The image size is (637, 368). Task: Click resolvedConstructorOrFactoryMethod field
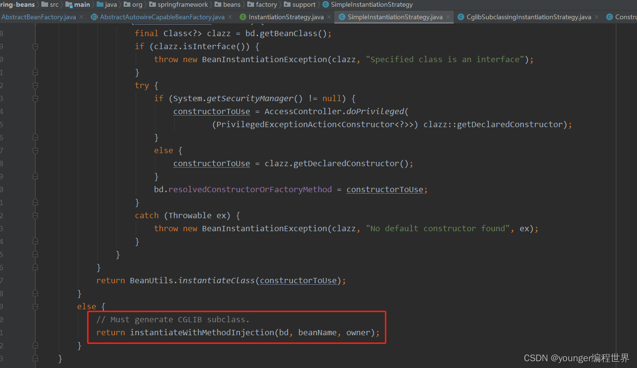[250, 189]
